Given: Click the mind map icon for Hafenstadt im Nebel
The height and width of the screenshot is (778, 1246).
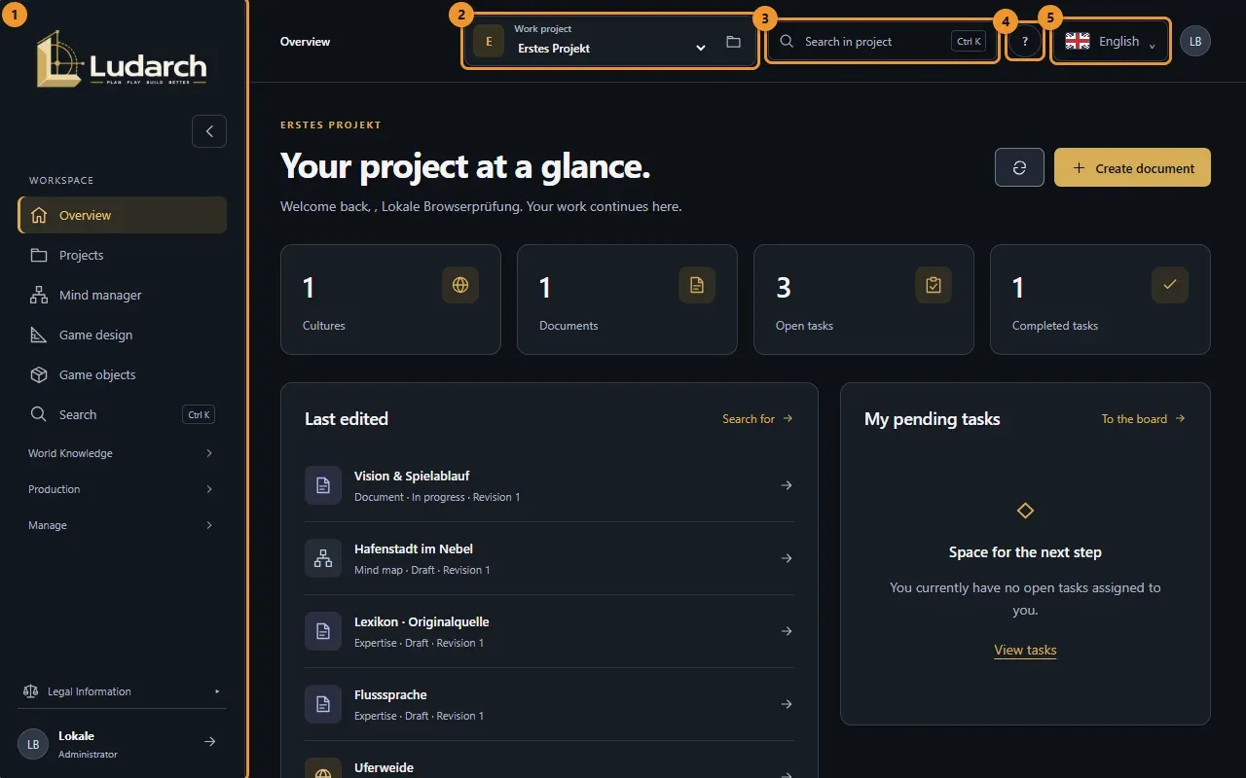Looking at the screenshot, I should [x=323, y=558].
